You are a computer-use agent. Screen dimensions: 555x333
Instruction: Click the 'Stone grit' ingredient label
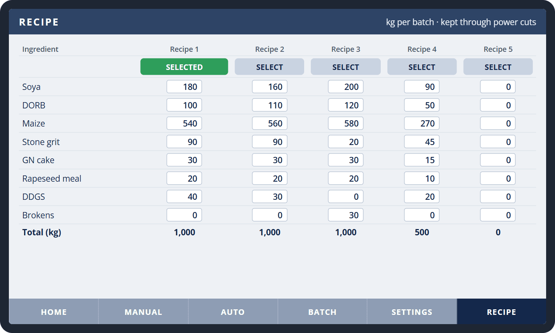(x=41, y=142)
